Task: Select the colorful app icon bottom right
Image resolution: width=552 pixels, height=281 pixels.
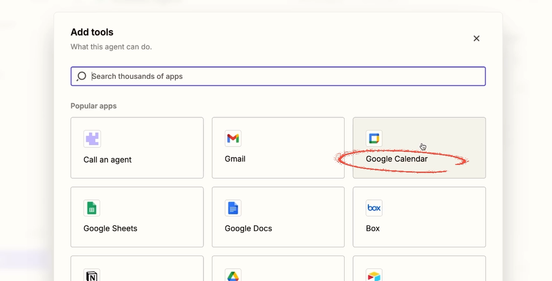Action: point(374,275)
